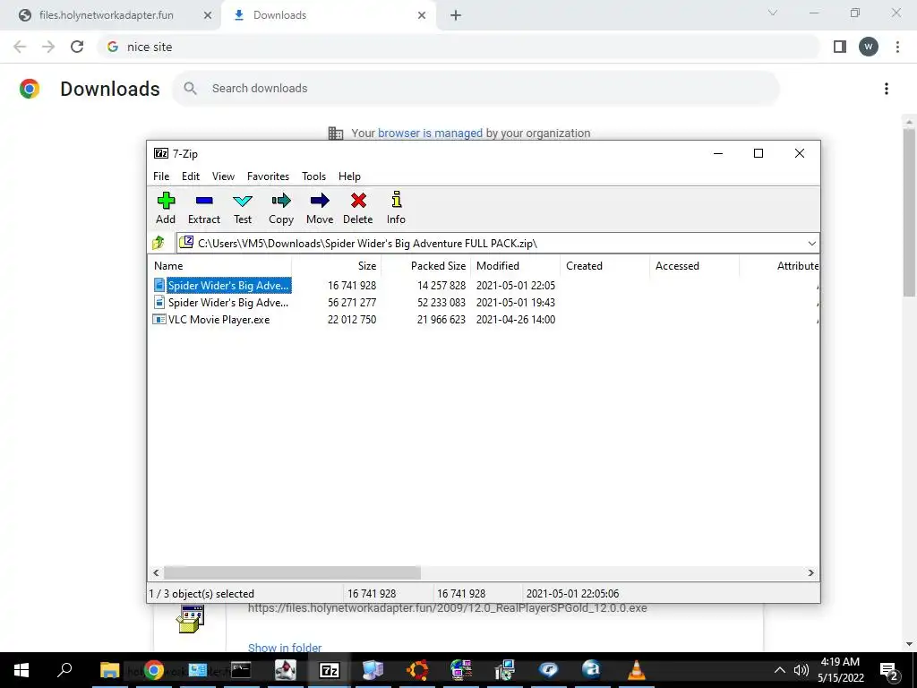Viewport: 917px width, 688px height.
Task: Reload the current page
Action: pos(77,47)
